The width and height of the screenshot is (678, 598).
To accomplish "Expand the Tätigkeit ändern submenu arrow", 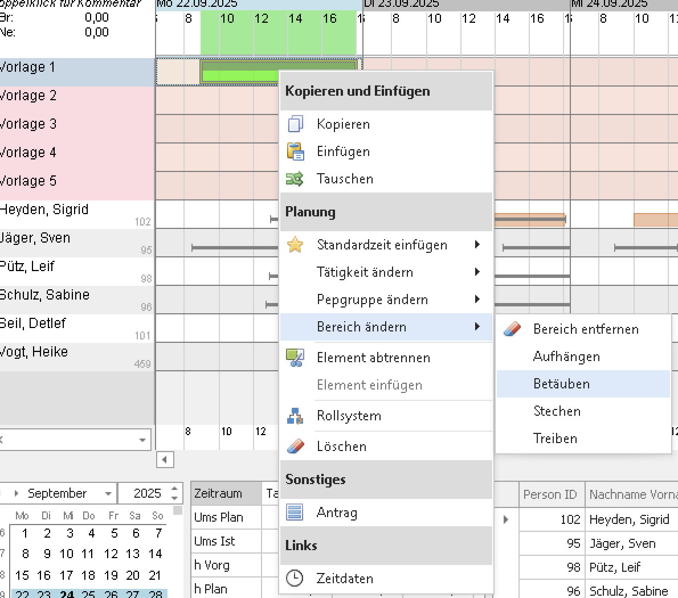I will (477, 272).
